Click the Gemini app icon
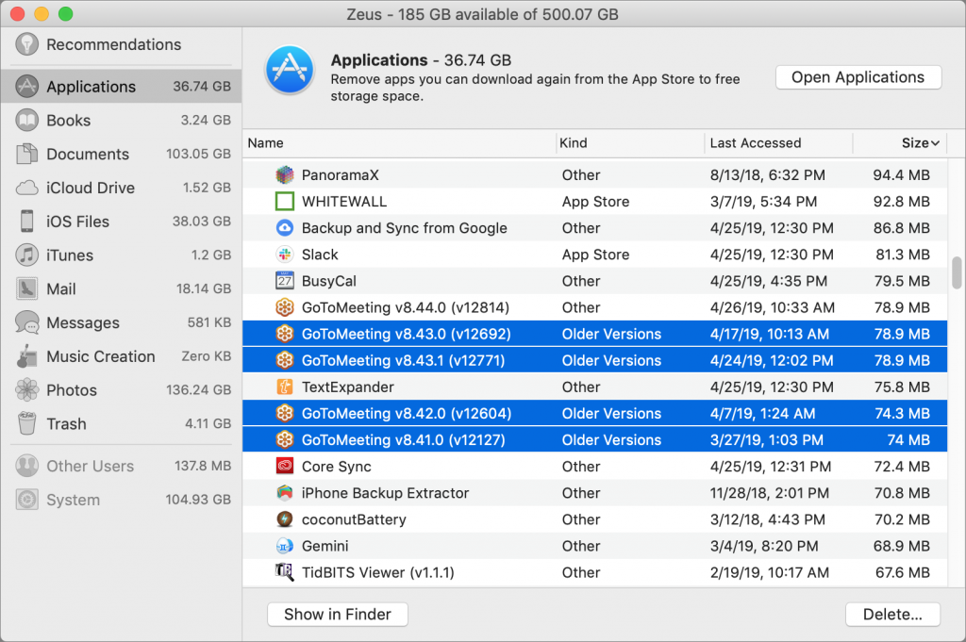Viewport: 966px width, 642px height. pyautogui.click(x=284, y=545)
